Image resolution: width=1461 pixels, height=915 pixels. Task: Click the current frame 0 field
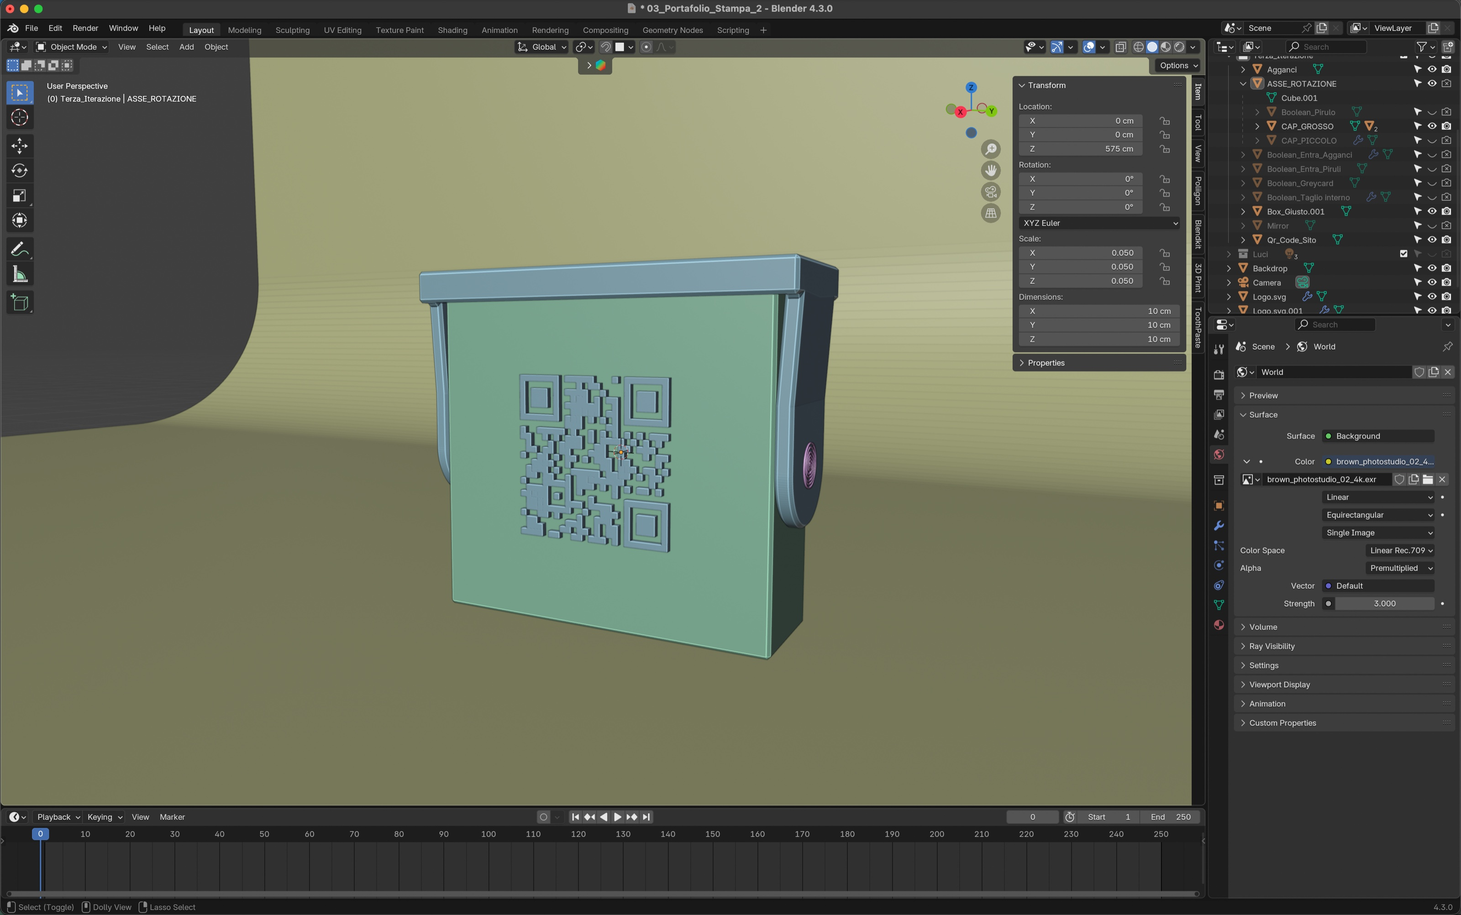coord(1032,817)
